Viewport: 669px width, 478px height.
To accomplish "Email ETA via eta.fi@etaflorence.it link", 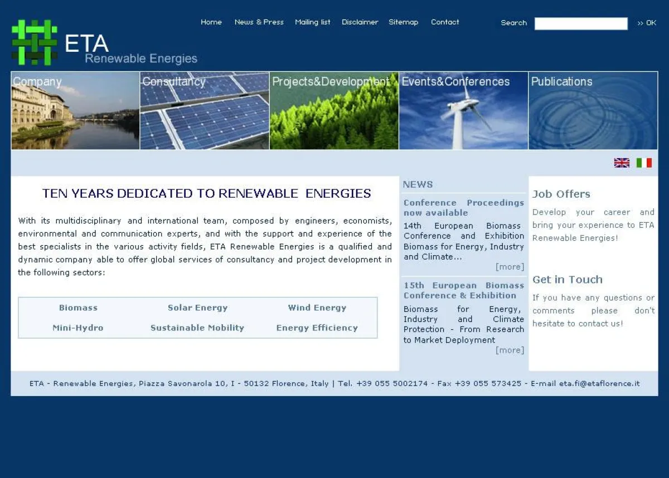I will click(x=599, y=383).
